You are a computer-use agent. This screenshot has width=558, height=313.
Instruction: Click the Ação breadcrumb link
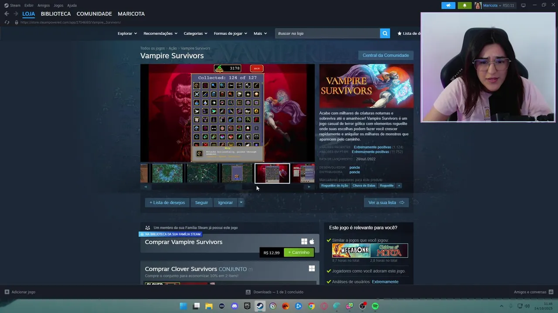(x=173, y=48)
